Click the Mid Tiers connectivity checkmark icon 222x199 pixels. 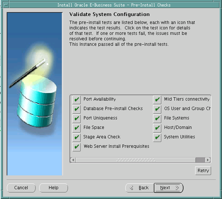tap(157, 99)
